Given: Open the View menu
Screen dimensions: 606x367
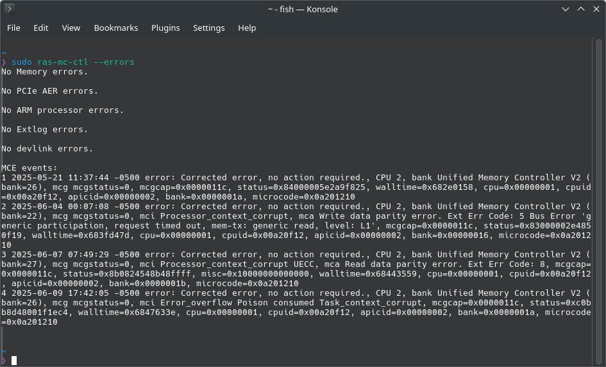Looking at the screenshot, I should (71, 28).
